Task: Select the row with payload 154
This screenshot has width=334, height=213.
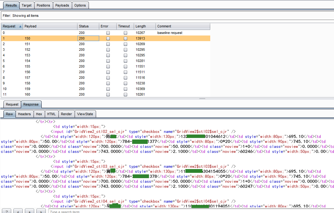Action: pyautogui.click(x=106, y=61)
